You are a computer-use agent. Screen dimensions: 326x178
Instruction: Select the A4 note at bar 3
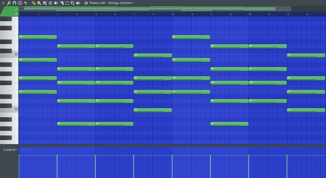76,124
